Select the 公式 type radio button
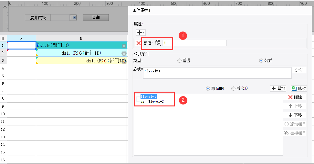314x164 pixels. click(x=261, y=60)
